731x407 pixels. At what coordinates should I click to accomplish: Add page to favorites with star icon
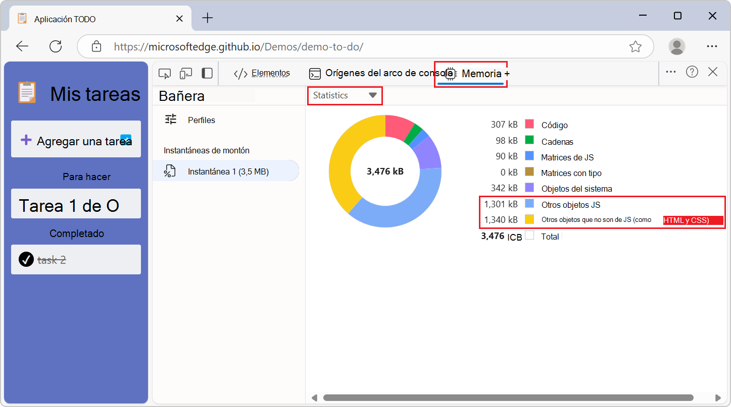click(636, 46)
